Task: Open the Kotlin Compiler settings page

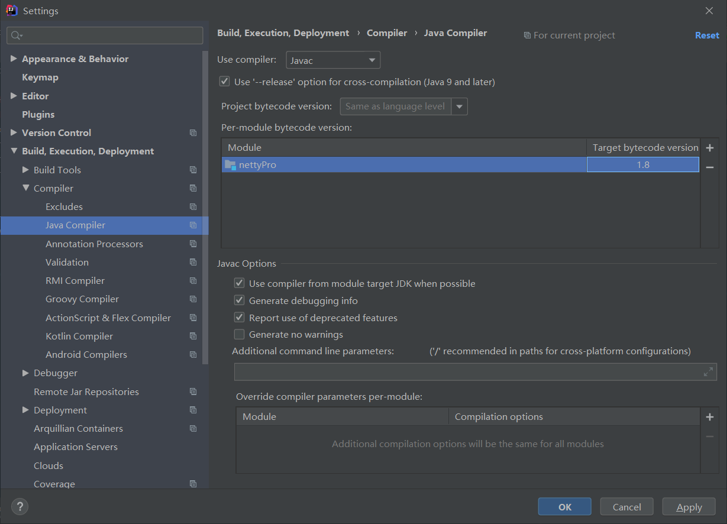Action: click(x=79, y=336)
